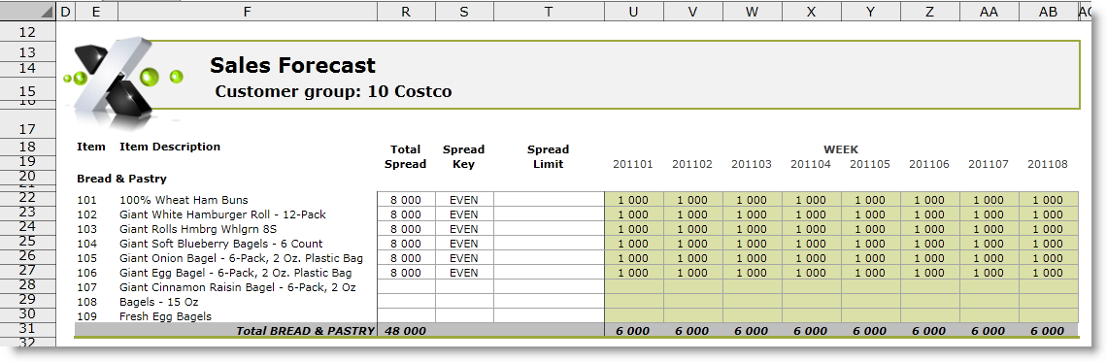Select row header 31
1107x362 pixels.
pos(27,329)
